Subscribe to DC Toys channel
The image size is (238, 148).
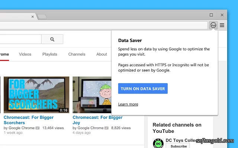tap(178, 146)
